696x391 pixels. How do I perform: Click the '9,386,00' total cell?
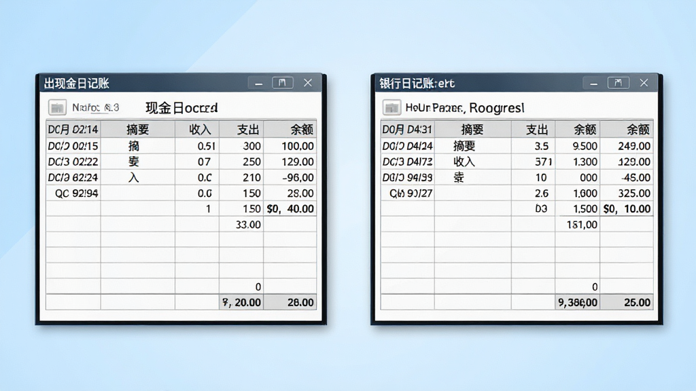(x=578, y=302)
